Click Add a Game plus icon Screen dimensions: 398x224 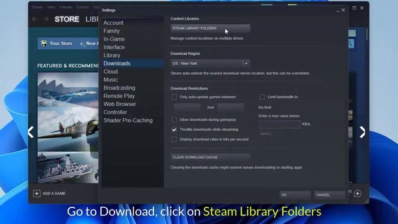[37, 194]
